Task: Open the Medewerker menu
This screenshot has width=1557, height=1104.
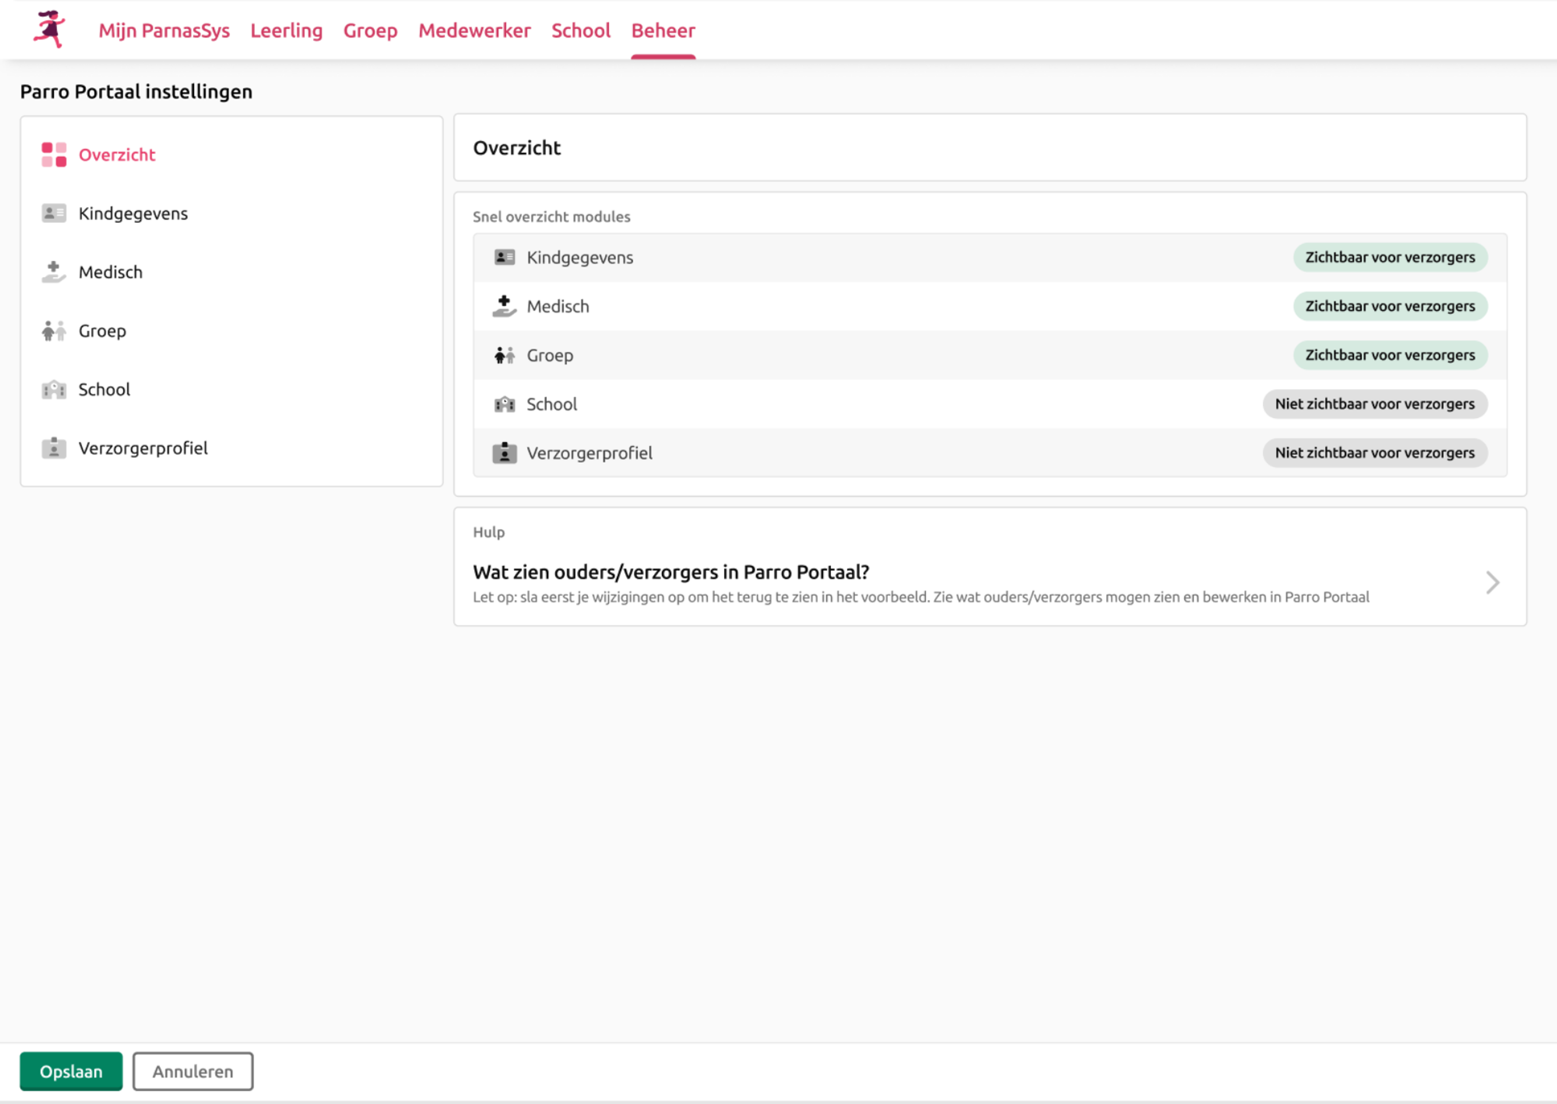Action: point(474,30)
